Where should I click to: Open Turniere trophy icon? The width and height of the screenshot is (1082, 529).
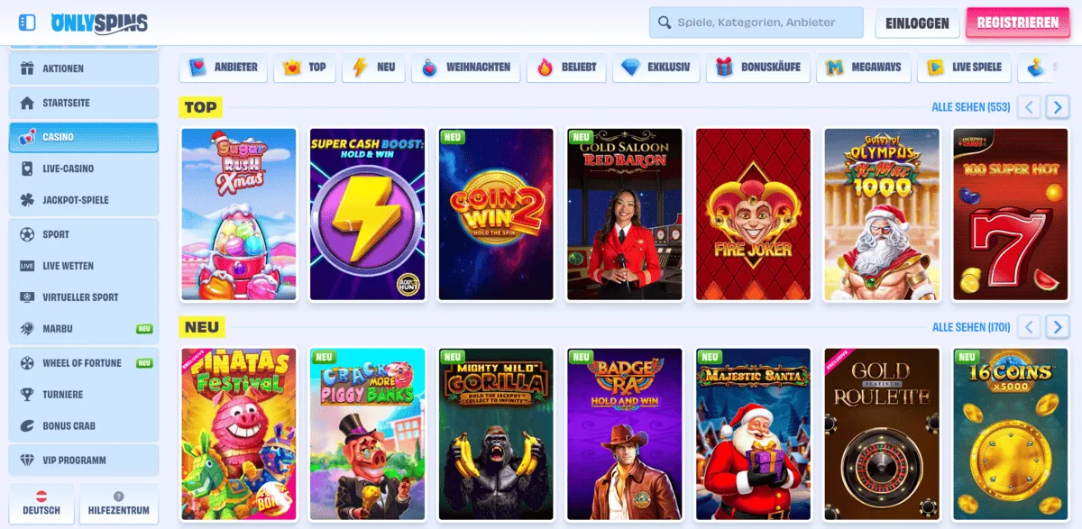tap(27, 395)
